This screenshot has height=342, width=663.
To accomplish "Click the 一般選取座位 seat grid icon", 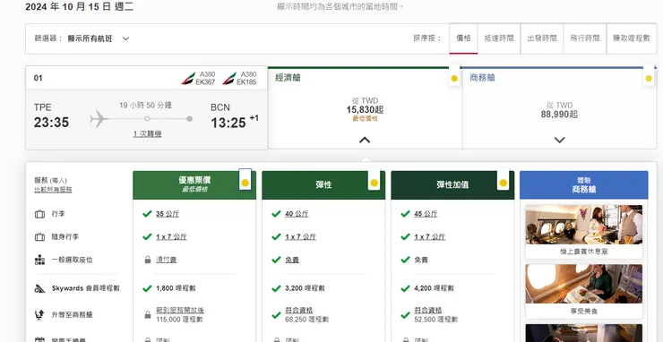I will pyautogui.click(x=39, y=260).
